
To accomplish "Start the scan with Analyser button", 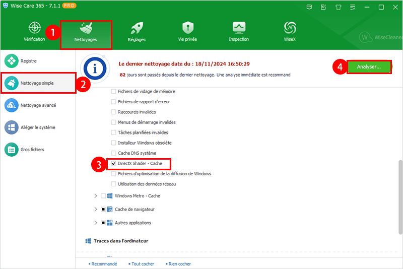I will 369,67.
